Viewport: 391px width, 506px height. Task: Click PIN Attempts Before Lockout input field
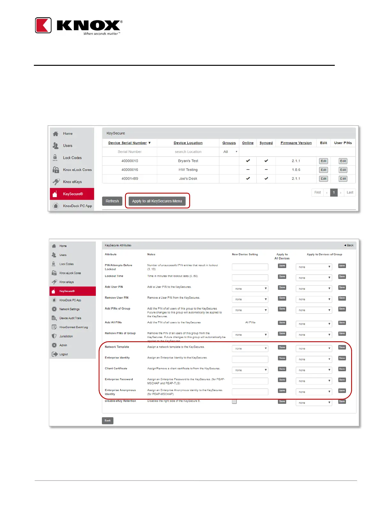click(250, 267)
